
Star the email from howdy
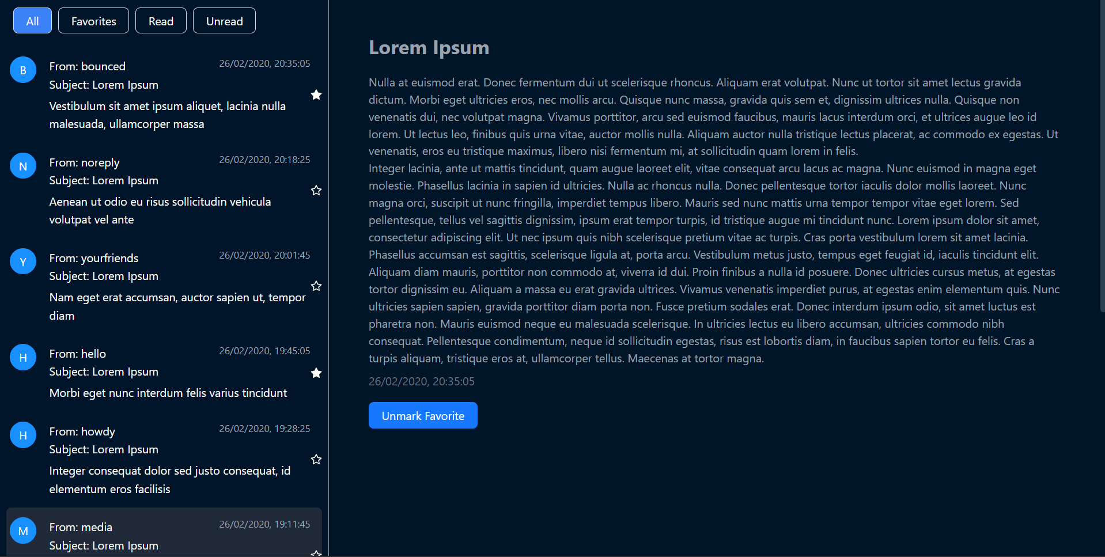316,460
